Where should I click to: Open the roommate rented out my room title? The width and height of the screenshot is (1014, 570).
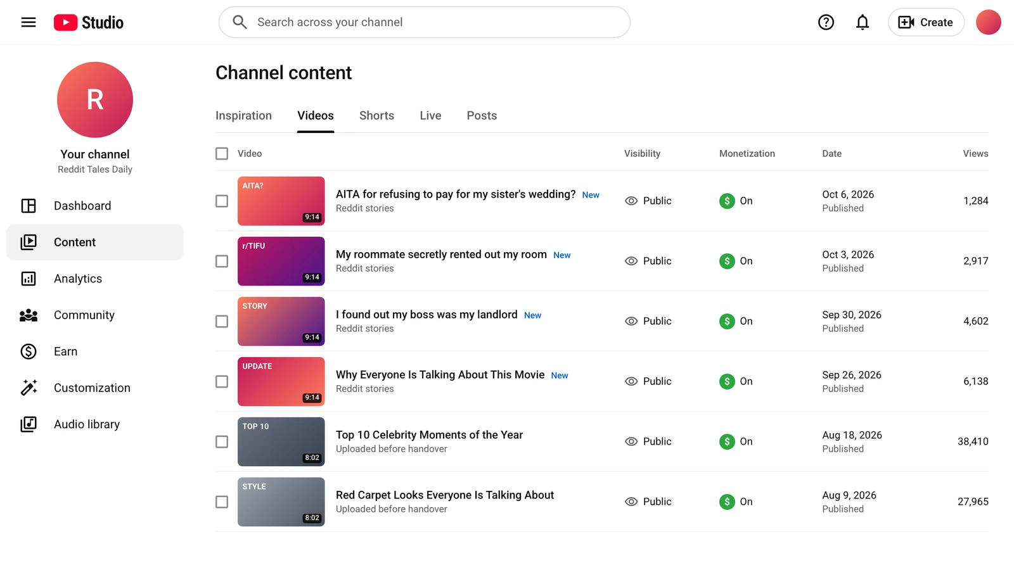tap(441, 254)
